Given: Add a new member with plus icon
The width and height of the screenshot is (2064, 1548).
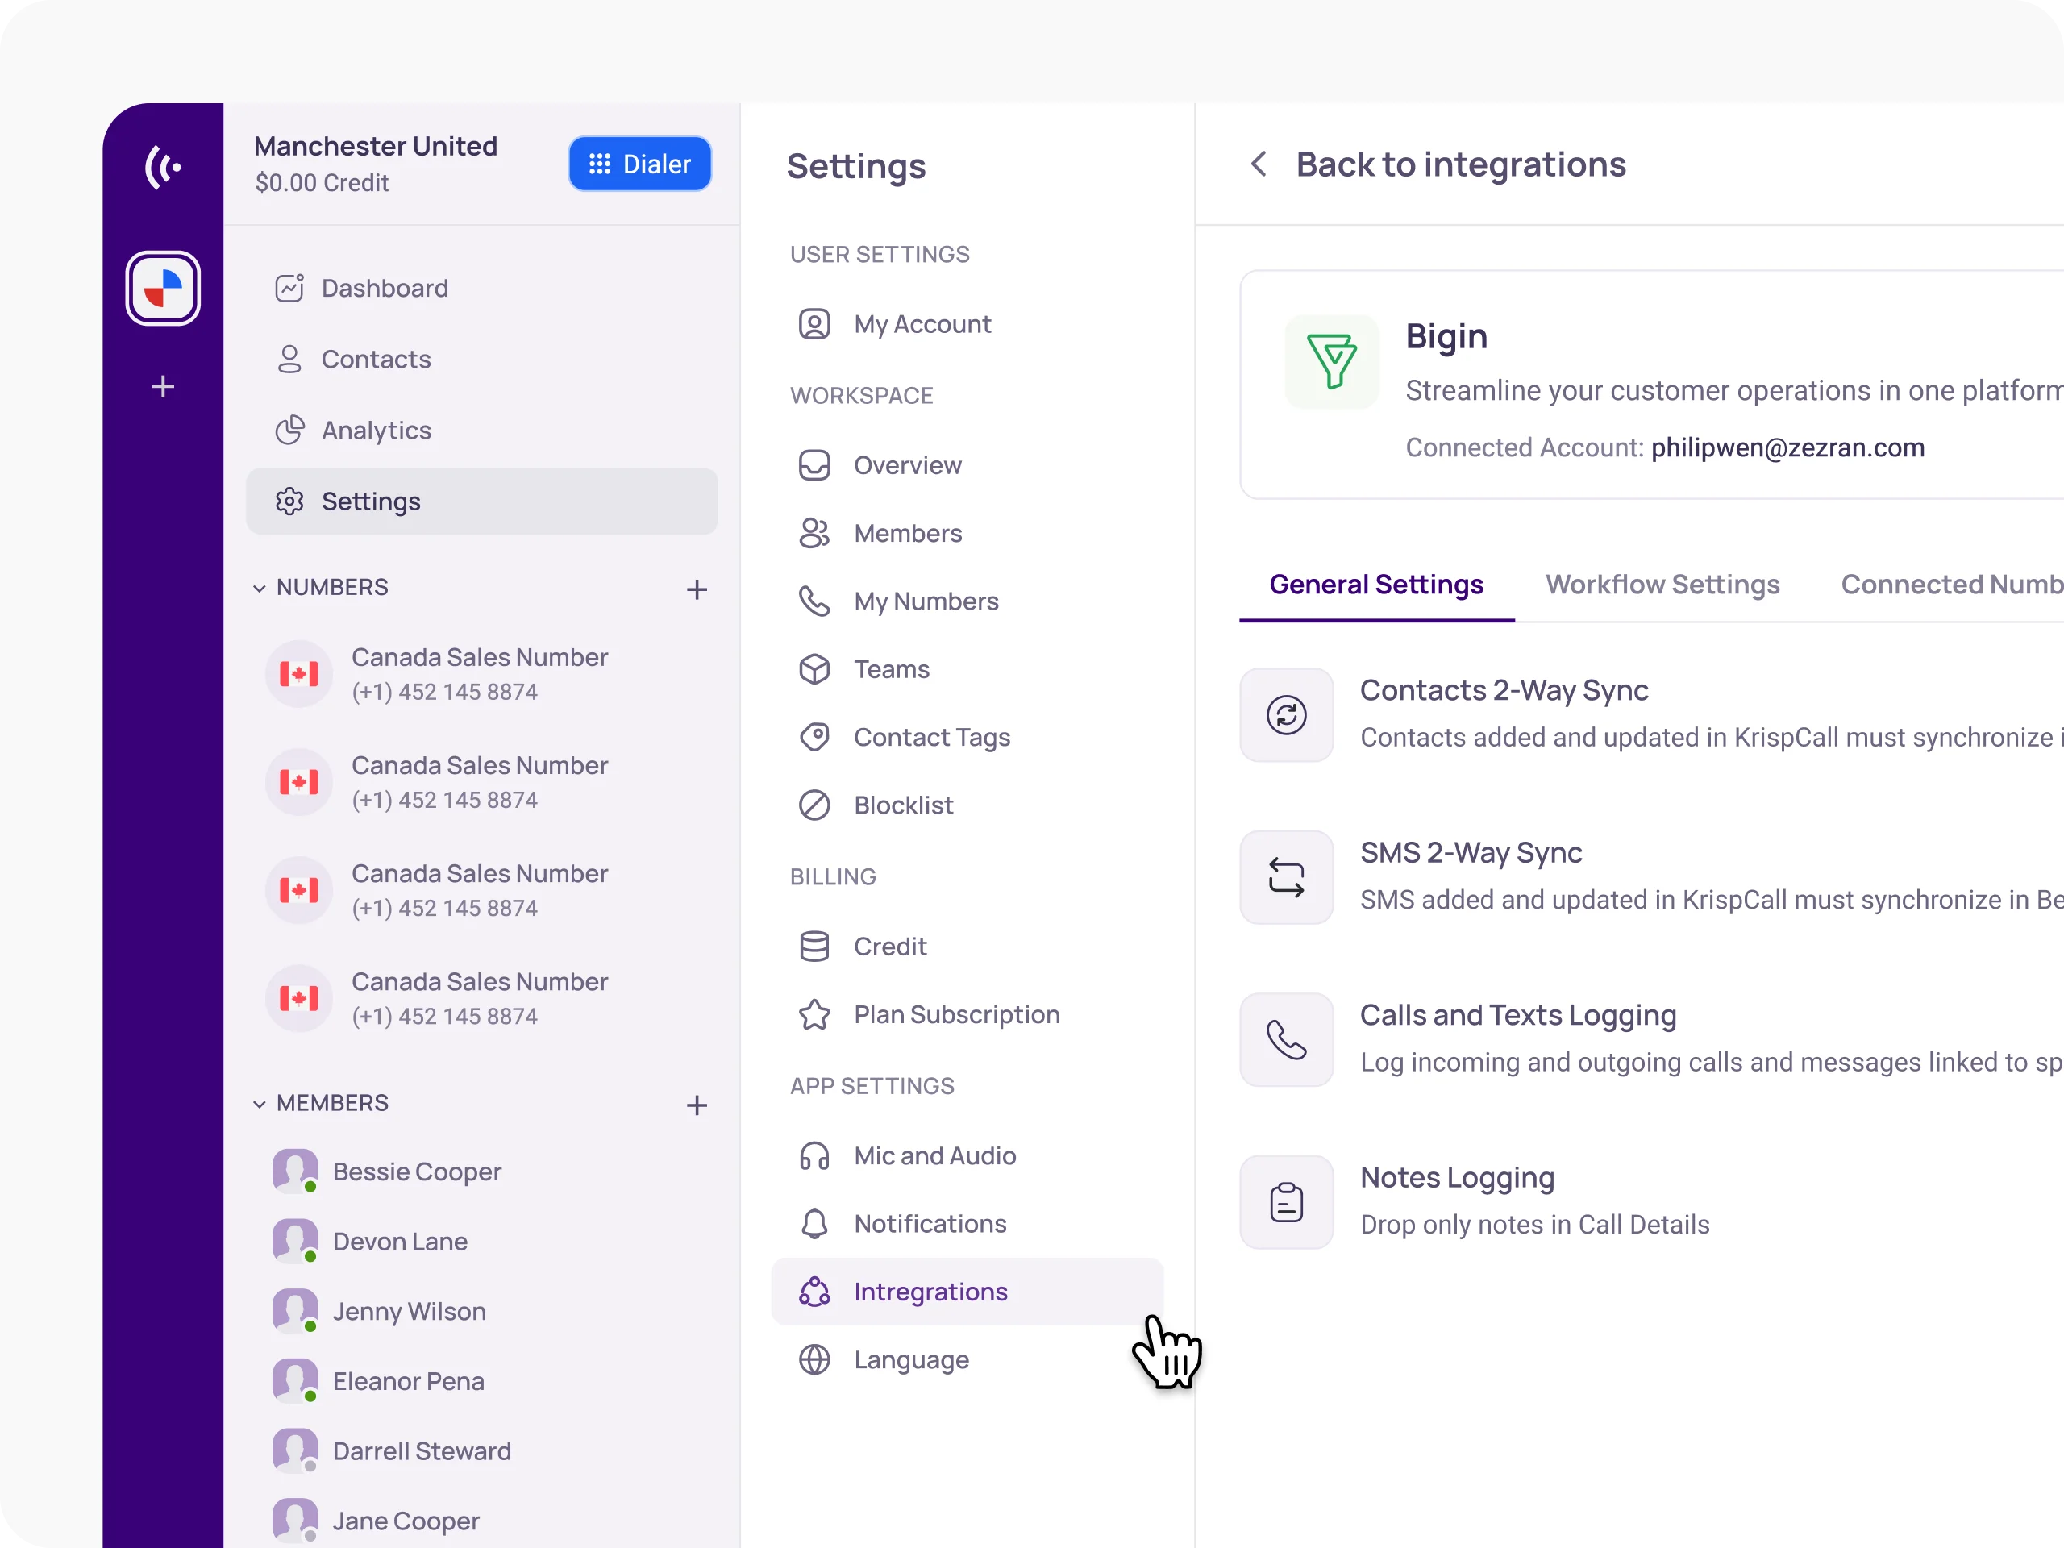Looking at the screenshot, I should 697,1105.
